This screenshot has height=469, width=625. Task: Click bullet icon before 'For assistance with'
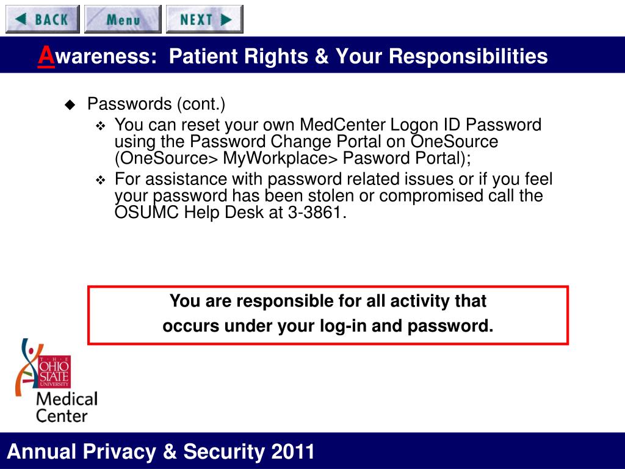coord(101,180)
